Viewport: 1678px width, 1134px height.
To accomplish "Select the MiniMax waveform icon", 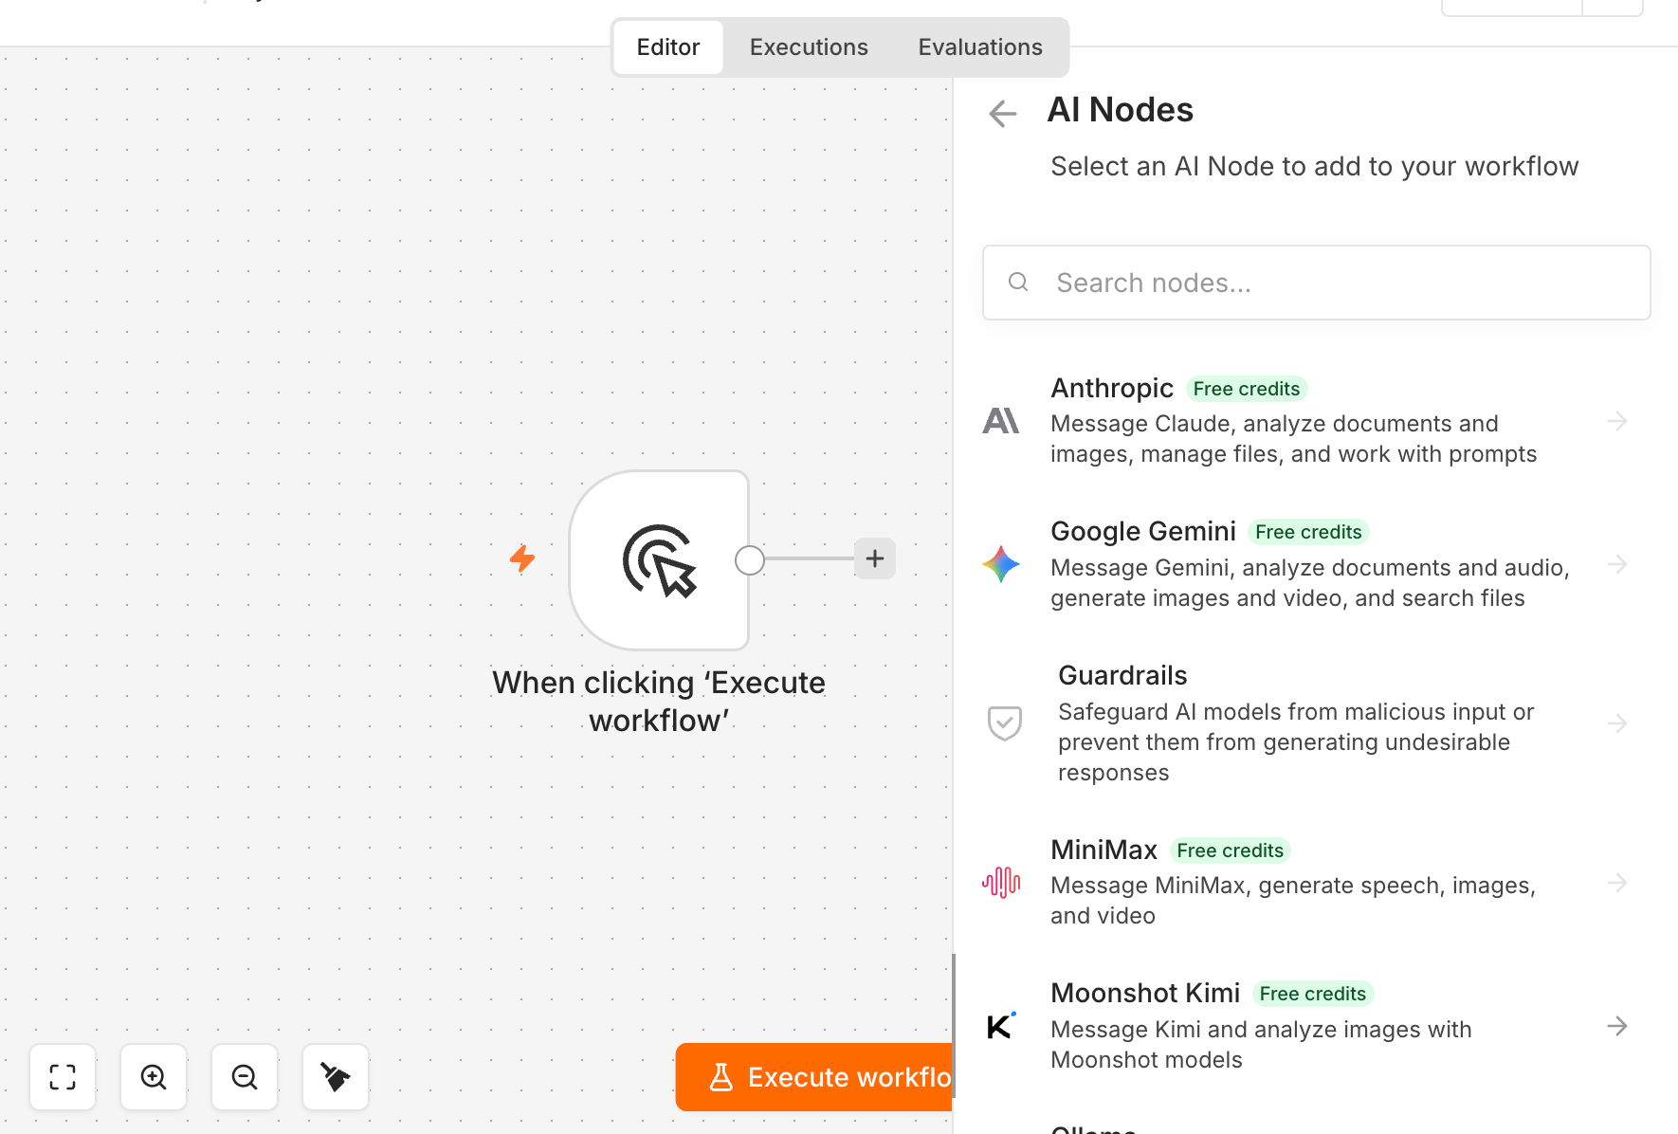I will 1001,883.
